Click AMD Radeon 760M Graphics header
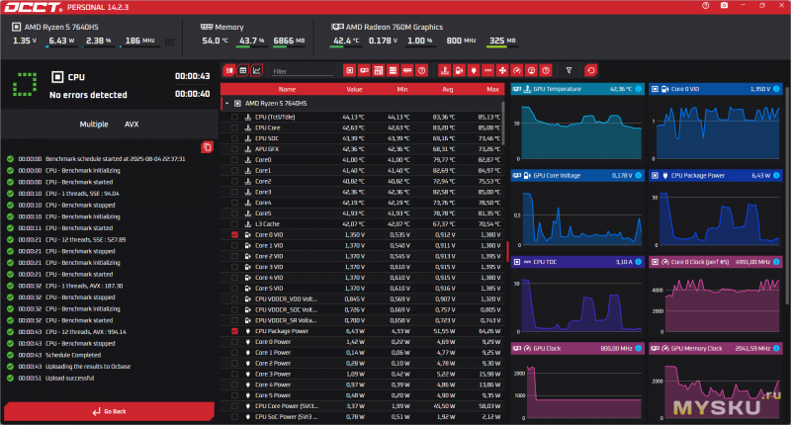The image size is (791, 425). [x=394, y=27]
